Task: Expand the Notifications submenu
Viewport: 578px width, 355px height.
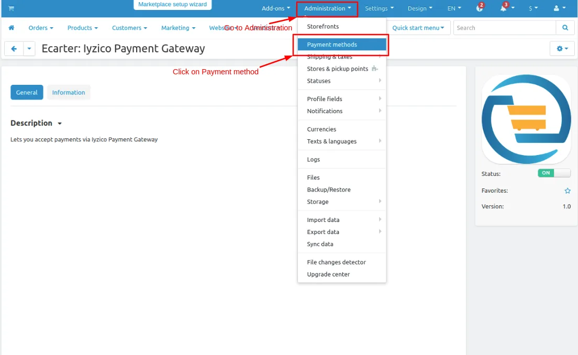Action: coord(342,111)
